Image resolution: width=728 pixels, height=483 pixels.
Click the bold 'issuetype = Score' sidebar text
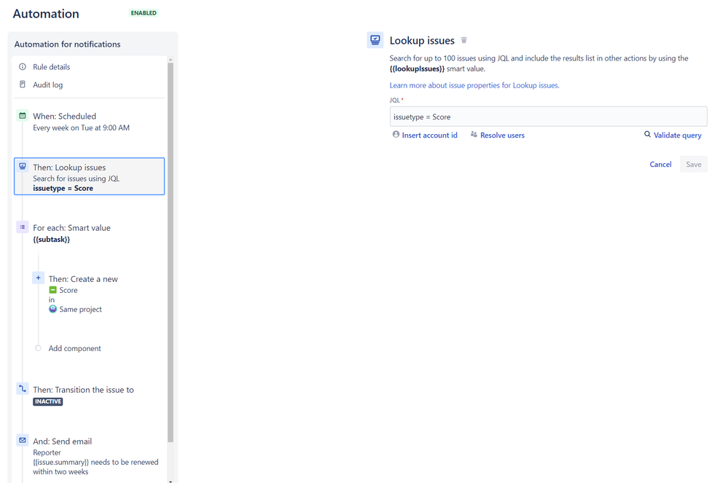coord(63,189)
